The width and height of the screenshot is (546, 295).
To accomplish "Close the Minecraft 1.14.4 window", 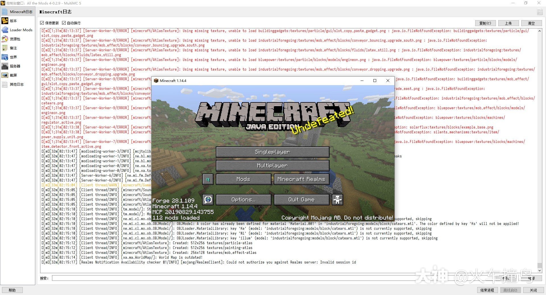I will tap(388, 81).
